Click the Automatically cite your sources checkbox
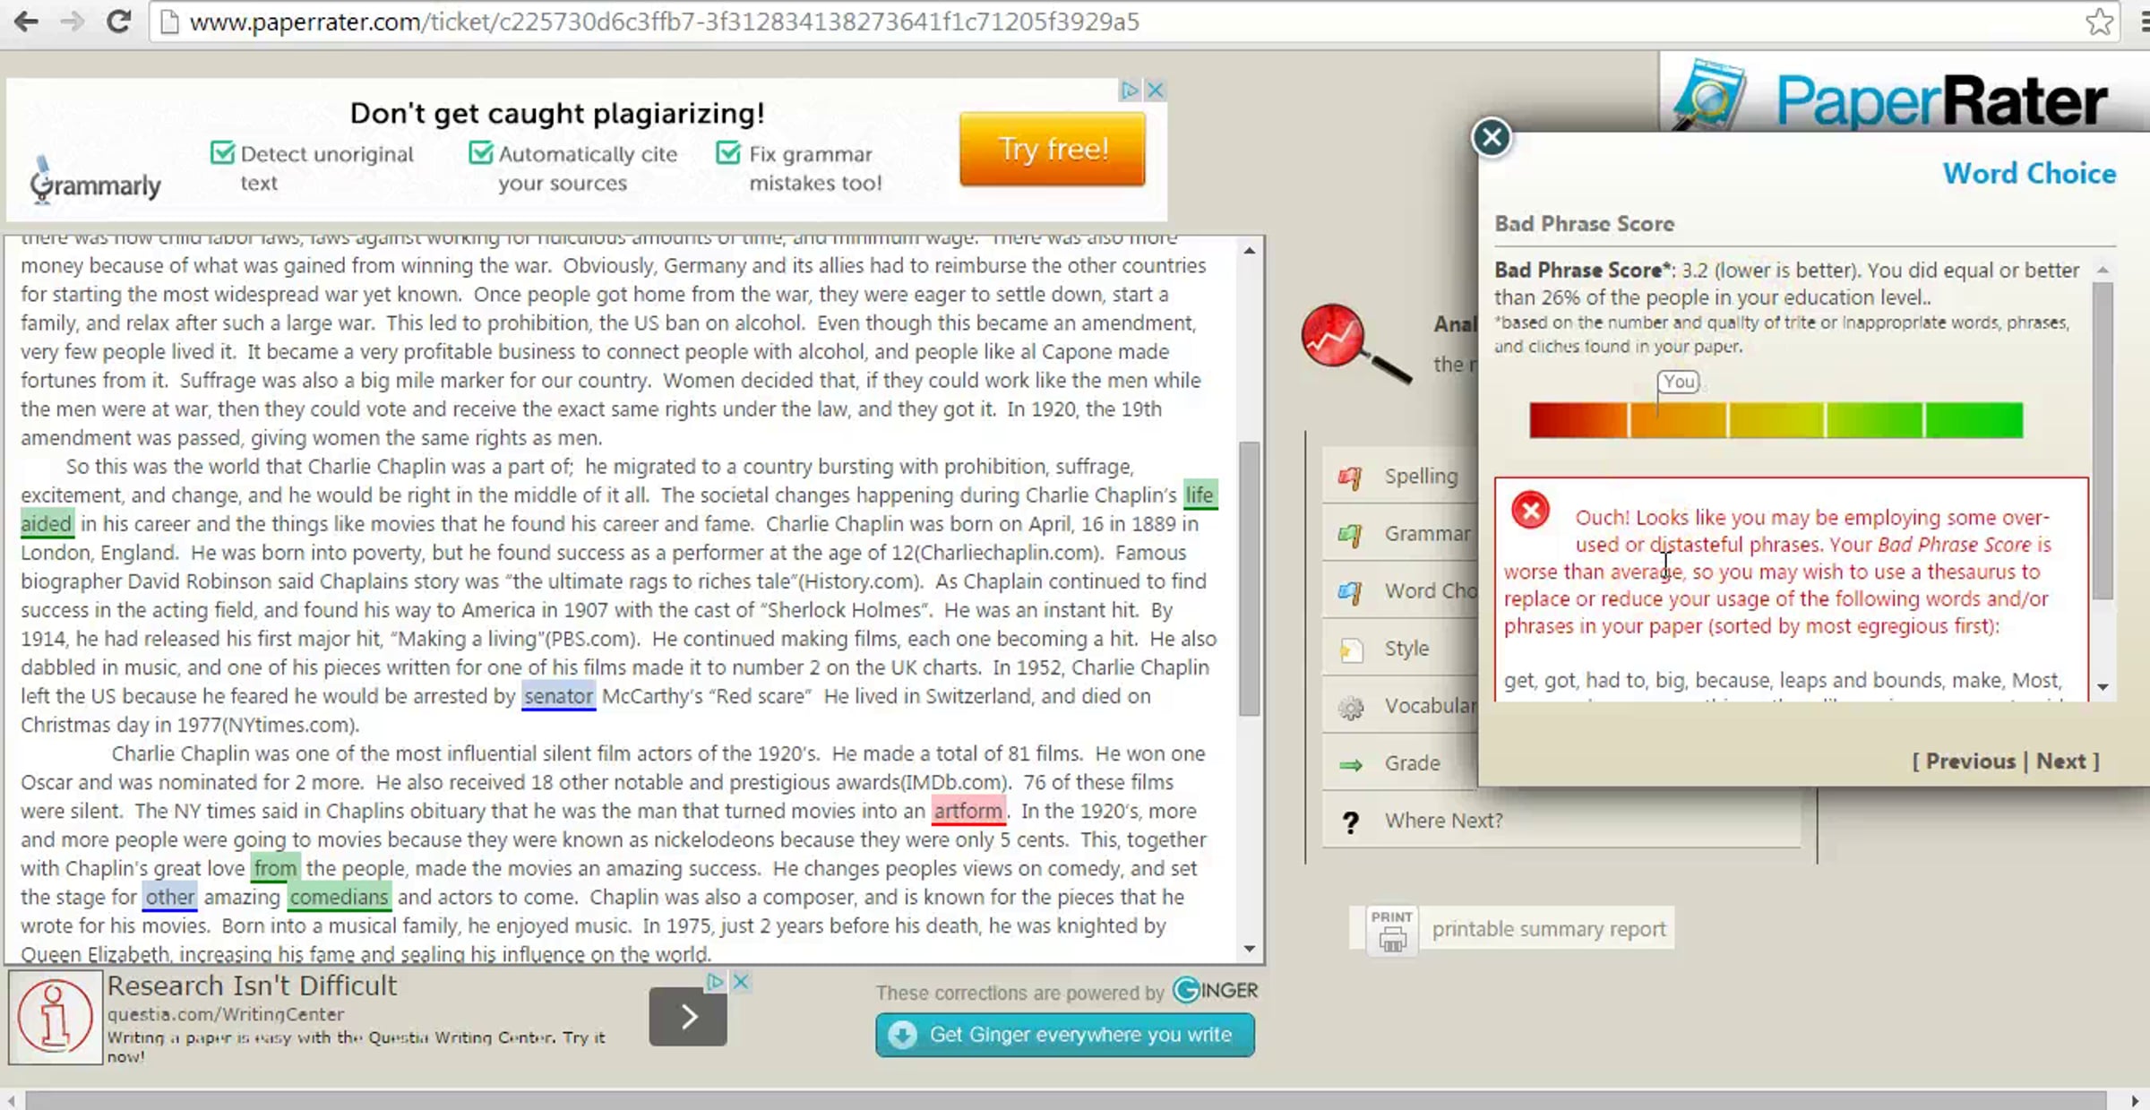This screenshot has height=1110, width=2150. 481,154
